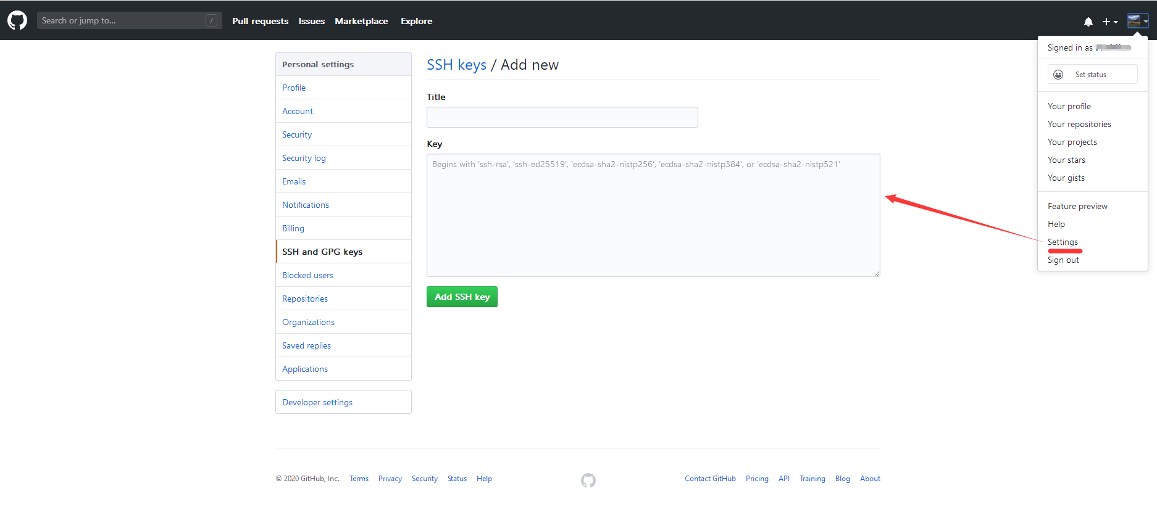Select Sign out in user menu
The width and height of the screenshot is (1157, 520).
(x=1093, y=260)
